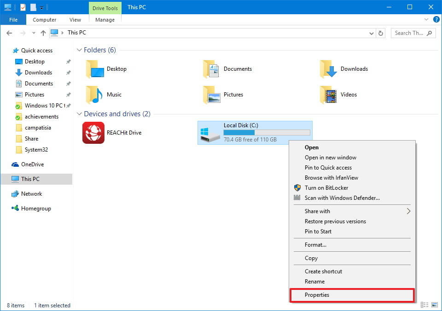Click the OneDrive cloud icon in sidebar
This screenshot has height=311, width=442.
click(15, 164)
